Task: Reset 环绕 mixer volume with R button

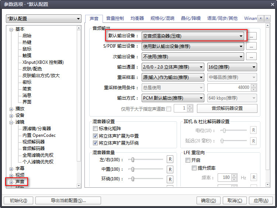Action: 170,179
